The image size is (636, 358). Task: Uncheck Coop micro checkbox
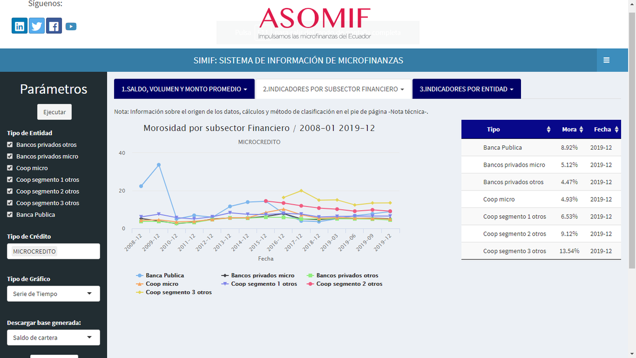(x=10, y=168)
